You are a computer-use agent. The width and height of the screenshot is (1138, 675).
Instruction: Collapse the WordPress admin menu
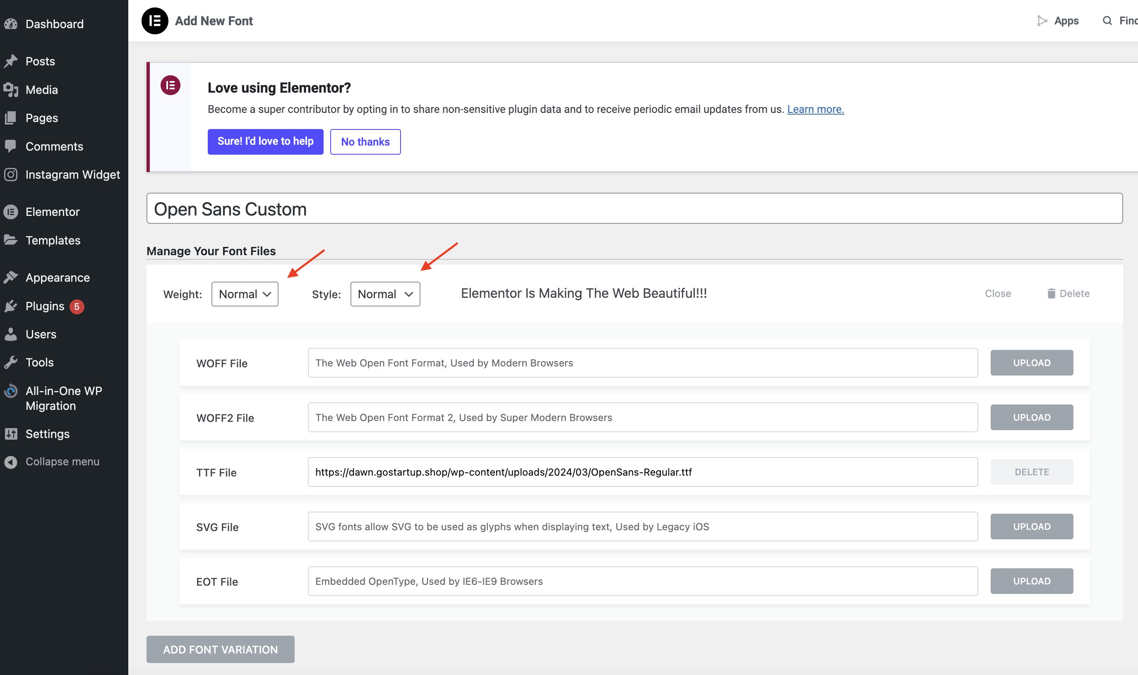point(11,461)
